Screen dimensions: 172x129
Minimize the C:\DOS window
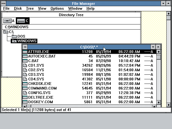(x=153, y=47)
